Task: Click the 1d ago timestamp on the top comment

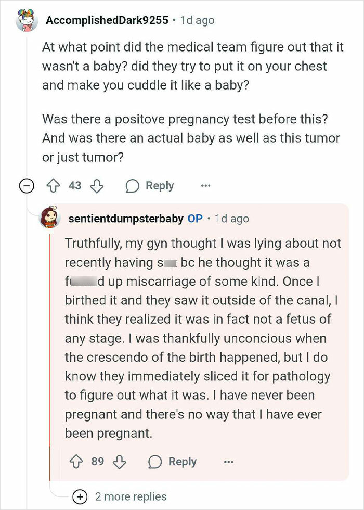Action: (x=197, y=20)
